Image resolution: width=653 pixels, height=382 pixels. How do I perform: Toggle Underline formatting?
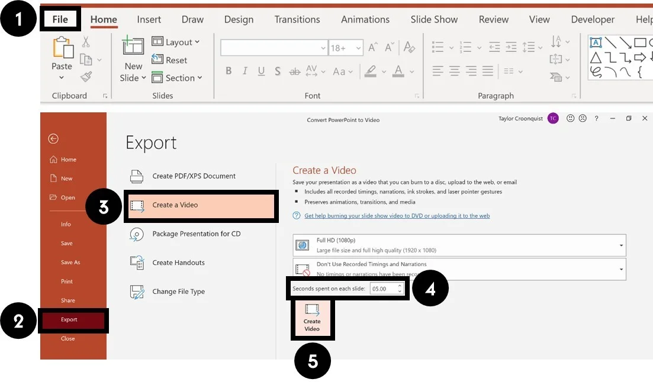click(x=261, y=71)
